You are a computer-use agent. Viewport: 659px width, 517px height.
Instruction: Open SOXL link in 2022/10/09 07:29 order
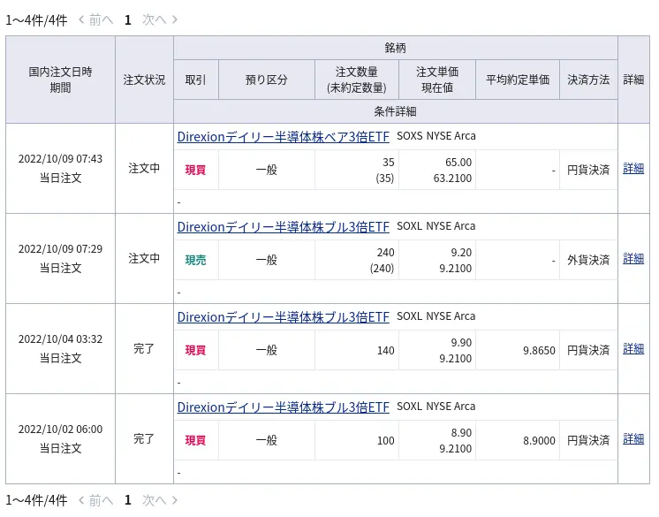pyautogui.click(x=283, y=227)
